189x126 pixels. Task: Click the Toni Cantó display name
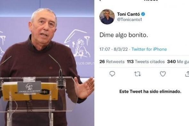click(128, 14)
